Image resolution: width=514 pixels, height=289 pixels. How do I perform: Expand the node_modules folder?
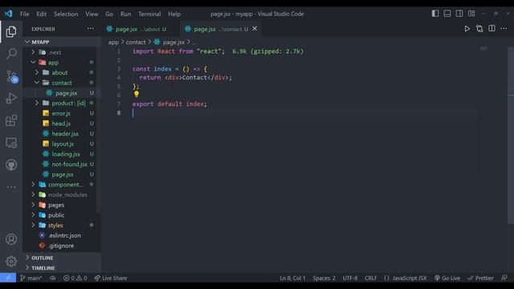[x=33, y=194]
